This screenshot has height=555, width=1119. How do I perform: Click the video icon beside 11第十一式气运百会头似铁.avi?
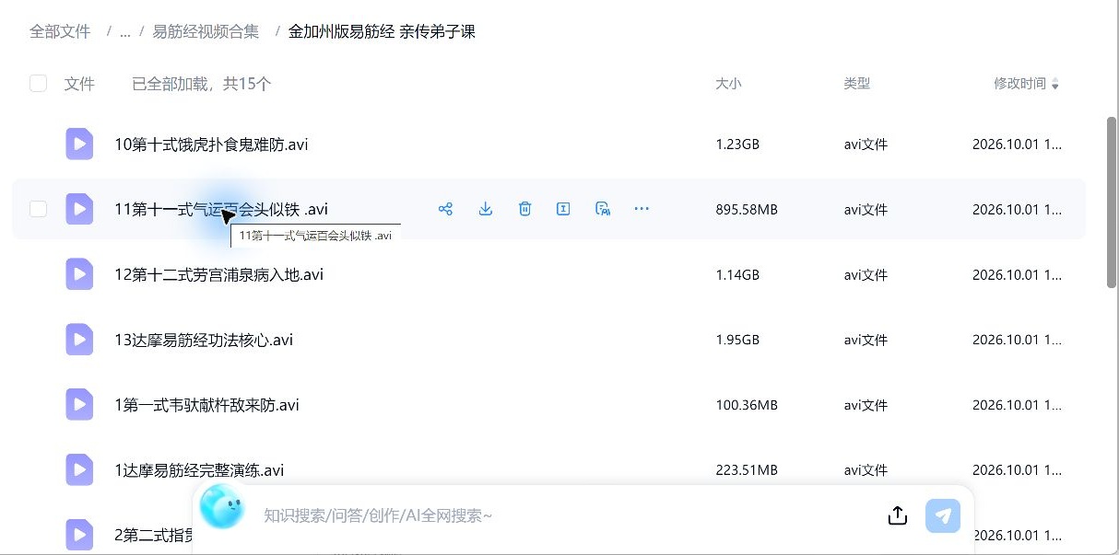point(79,209)
